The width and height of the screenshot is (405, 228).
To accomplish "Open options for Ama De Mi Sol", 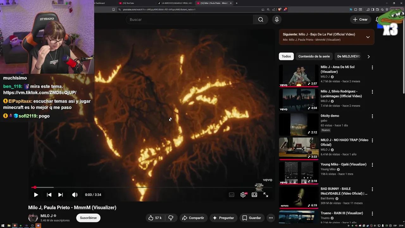I will pos(372,67).
